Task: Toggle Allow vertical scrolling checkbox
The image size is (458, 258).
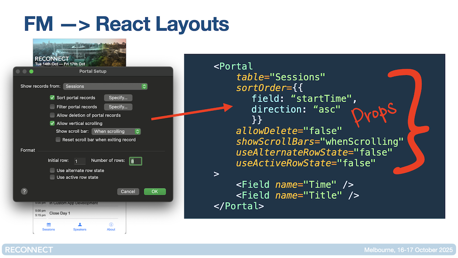Action: pos(52,123)
